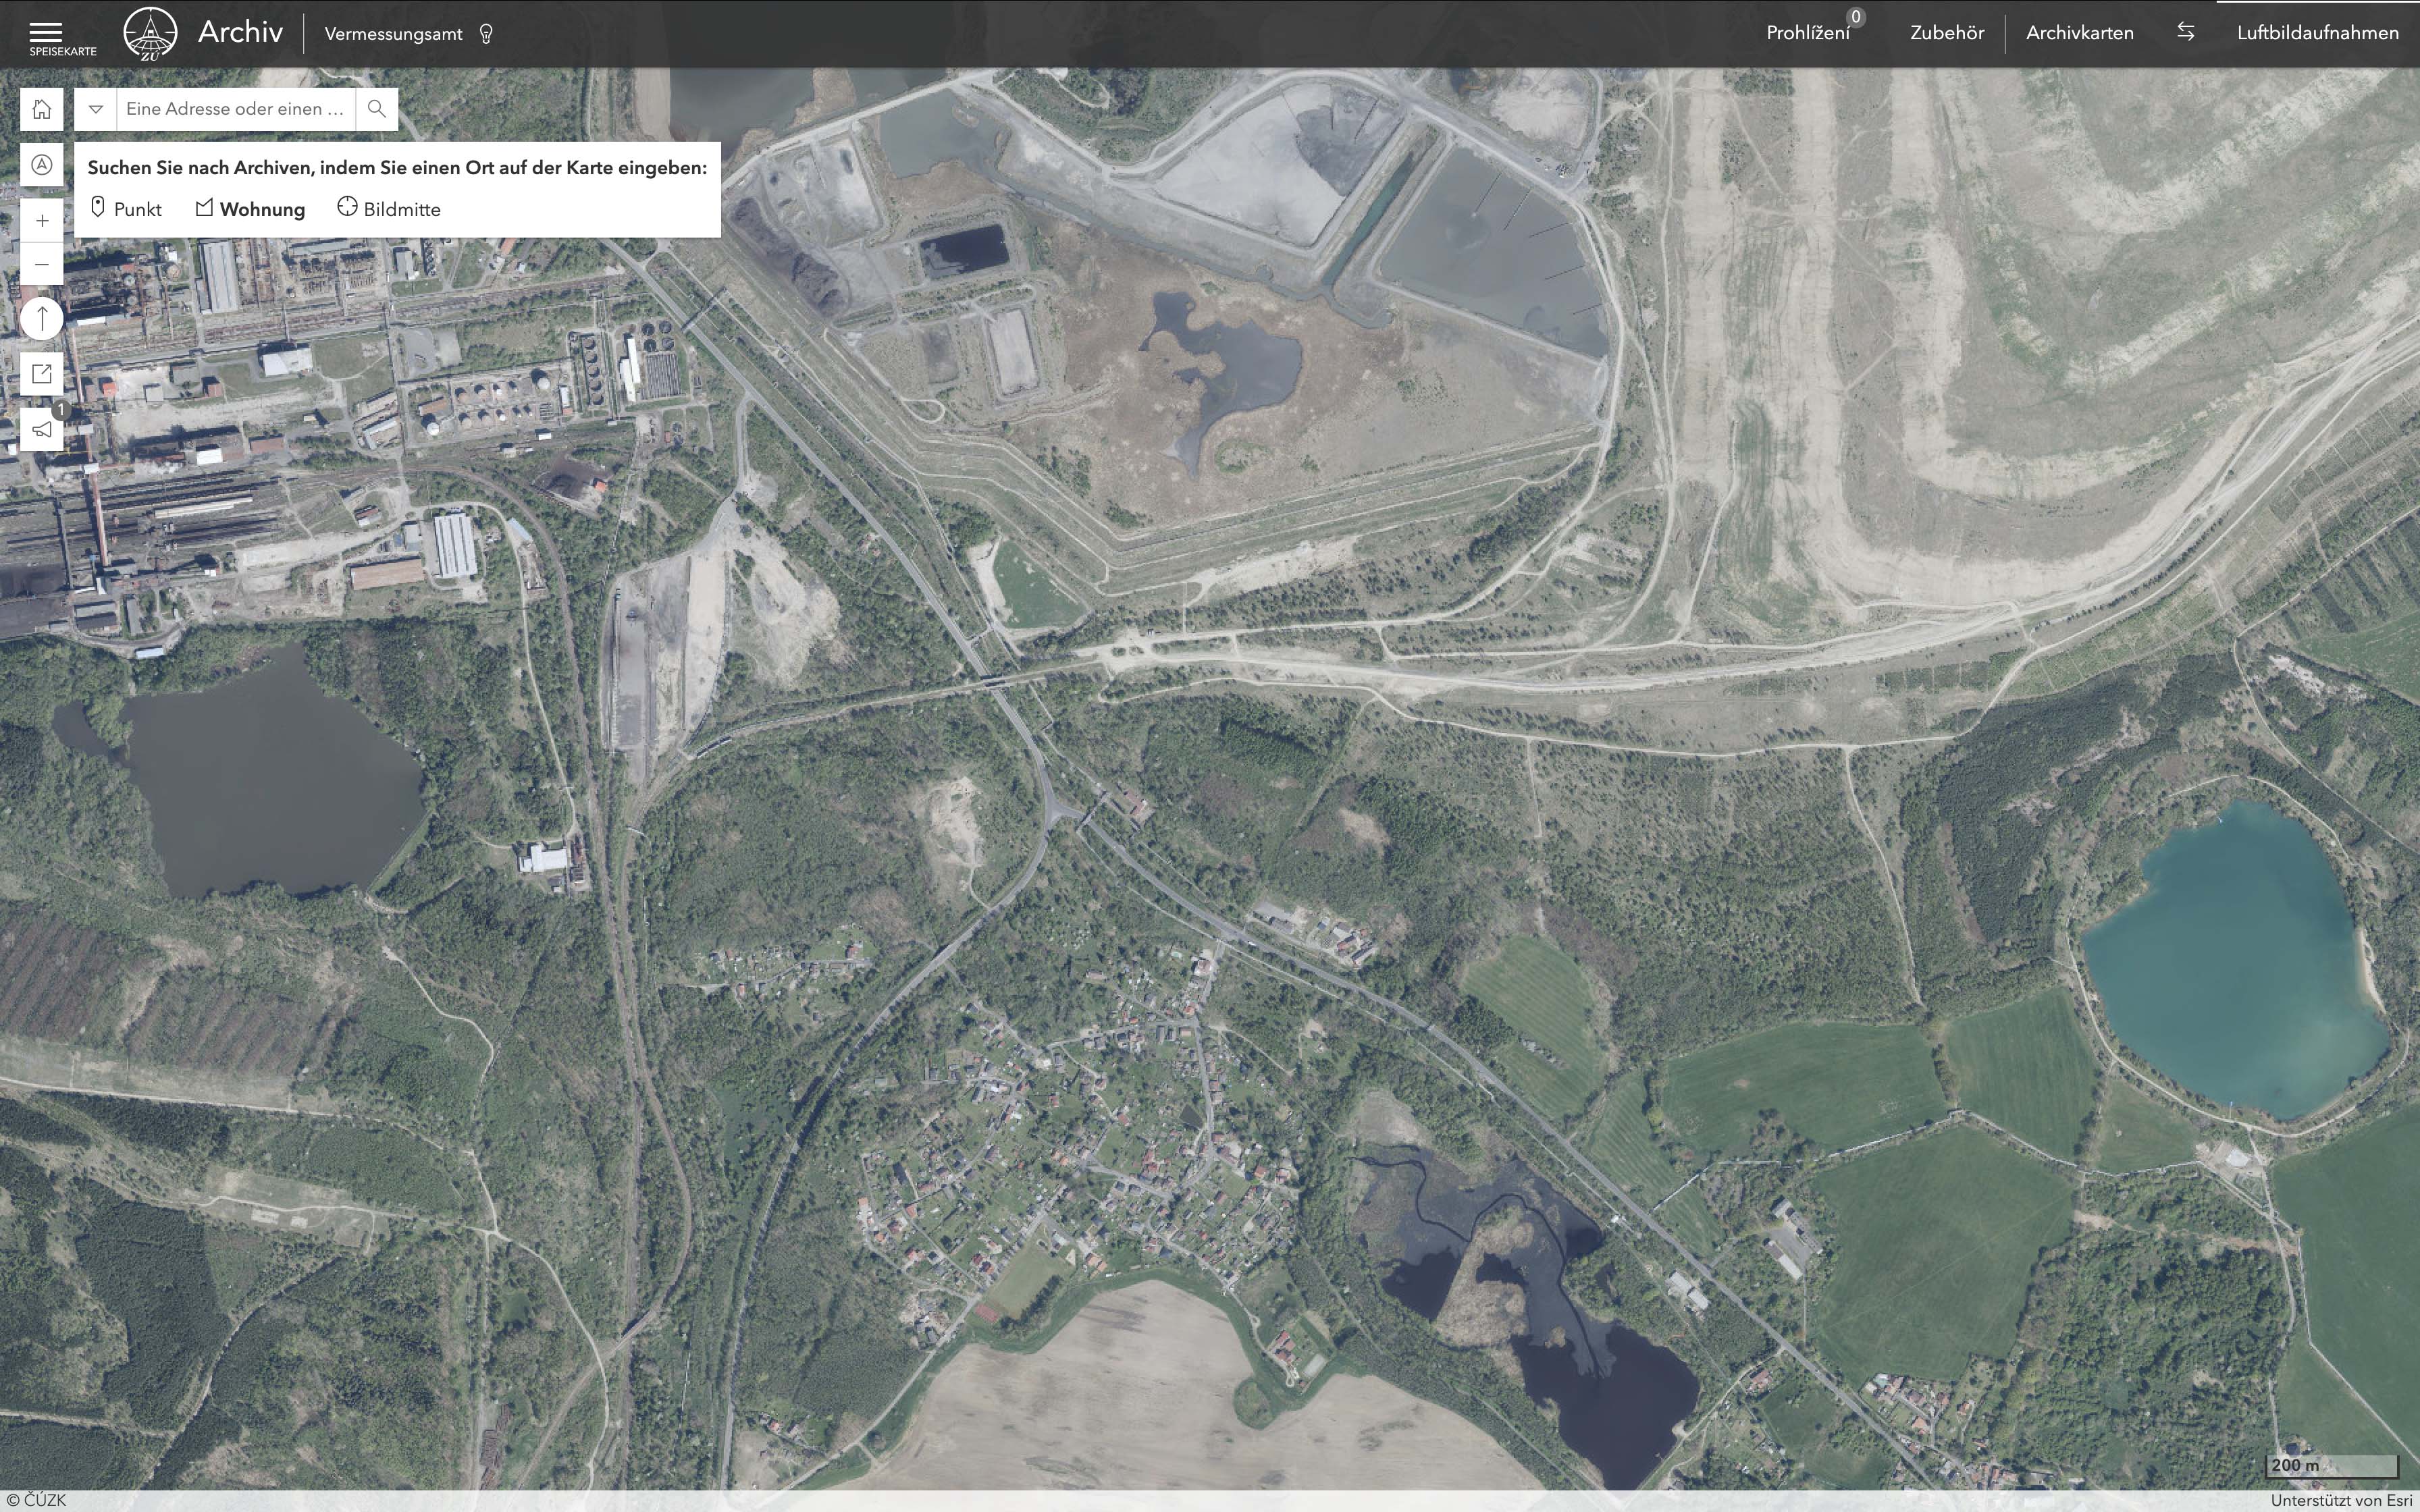
Task: Open the Prohlížení viewing list
Action: click(1807, 33)
